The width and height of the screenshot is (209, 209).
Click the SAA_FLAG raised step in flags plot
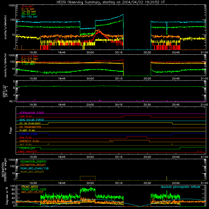tap(137, 137)
